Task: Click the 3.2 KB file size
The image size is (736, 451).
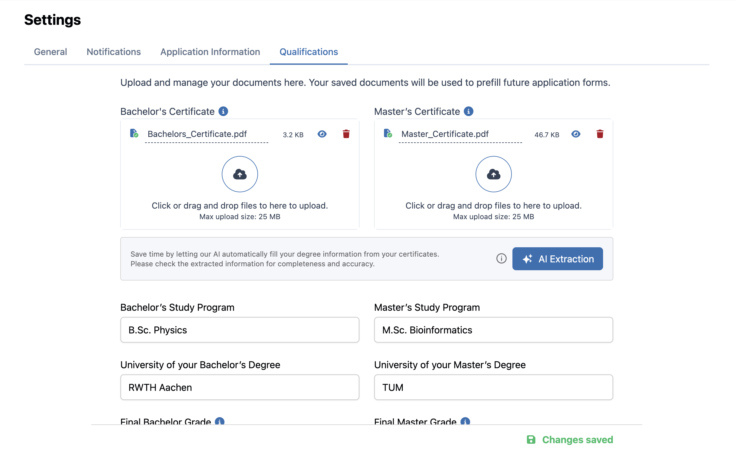Action: [293, 135]
